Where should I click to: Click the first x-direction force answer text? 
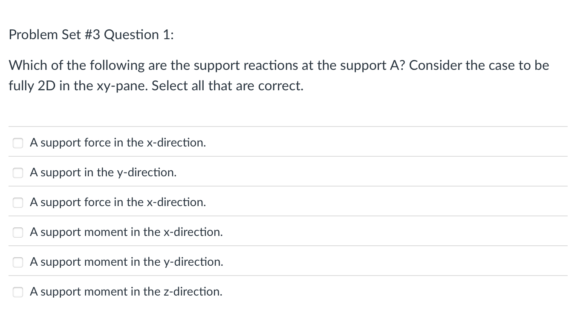118,143
